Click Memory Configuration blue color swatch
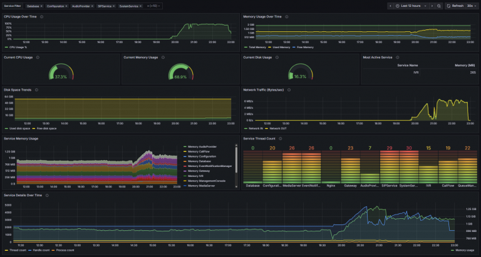 [185, 156]
